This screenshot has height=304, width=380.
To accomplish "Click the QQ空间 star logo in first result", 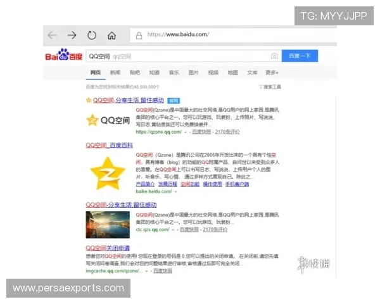I will pyautogui.click(x=108, y=120).
